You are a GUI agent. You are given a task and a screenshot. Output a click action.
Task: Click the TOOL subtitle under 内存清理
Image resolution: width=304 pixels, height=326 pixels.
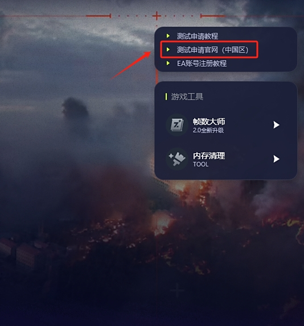pos(200,165)
